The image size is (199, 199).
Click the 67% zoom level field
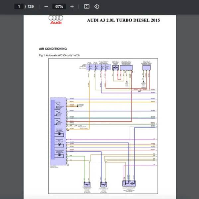pos(59,7)
